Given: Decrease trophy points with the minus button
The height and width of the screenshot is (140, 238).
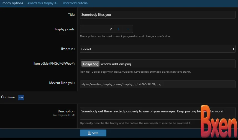Looking at the screenshot, I should [x=128, y=29].
